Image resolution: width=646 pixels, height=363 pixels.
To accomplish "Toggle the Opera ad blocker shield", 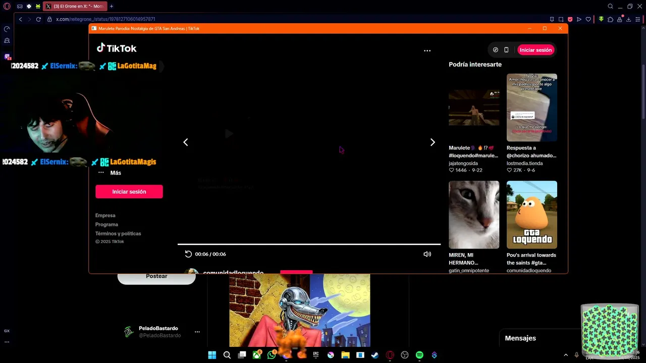I will pos(570,19).
